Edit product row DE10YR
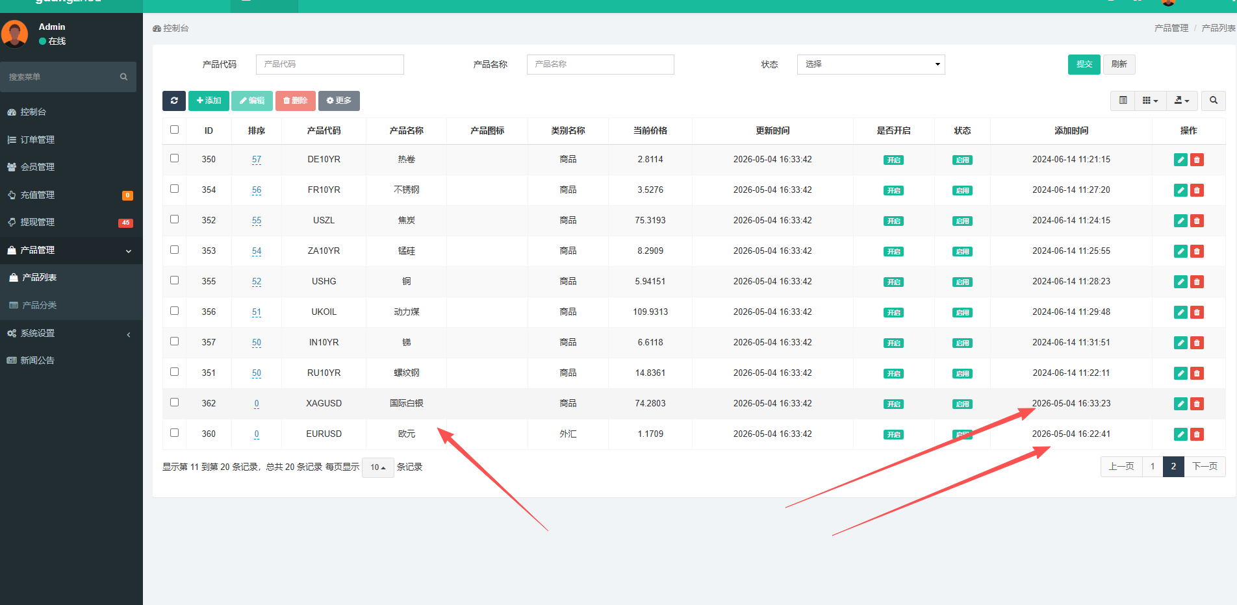The width and height of the screenshot is (1237, 605). [x=1181, y=160]
